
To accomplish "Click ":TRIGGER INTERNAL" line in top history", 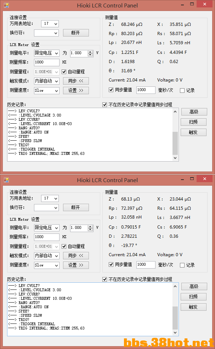I will coord(37,149).
